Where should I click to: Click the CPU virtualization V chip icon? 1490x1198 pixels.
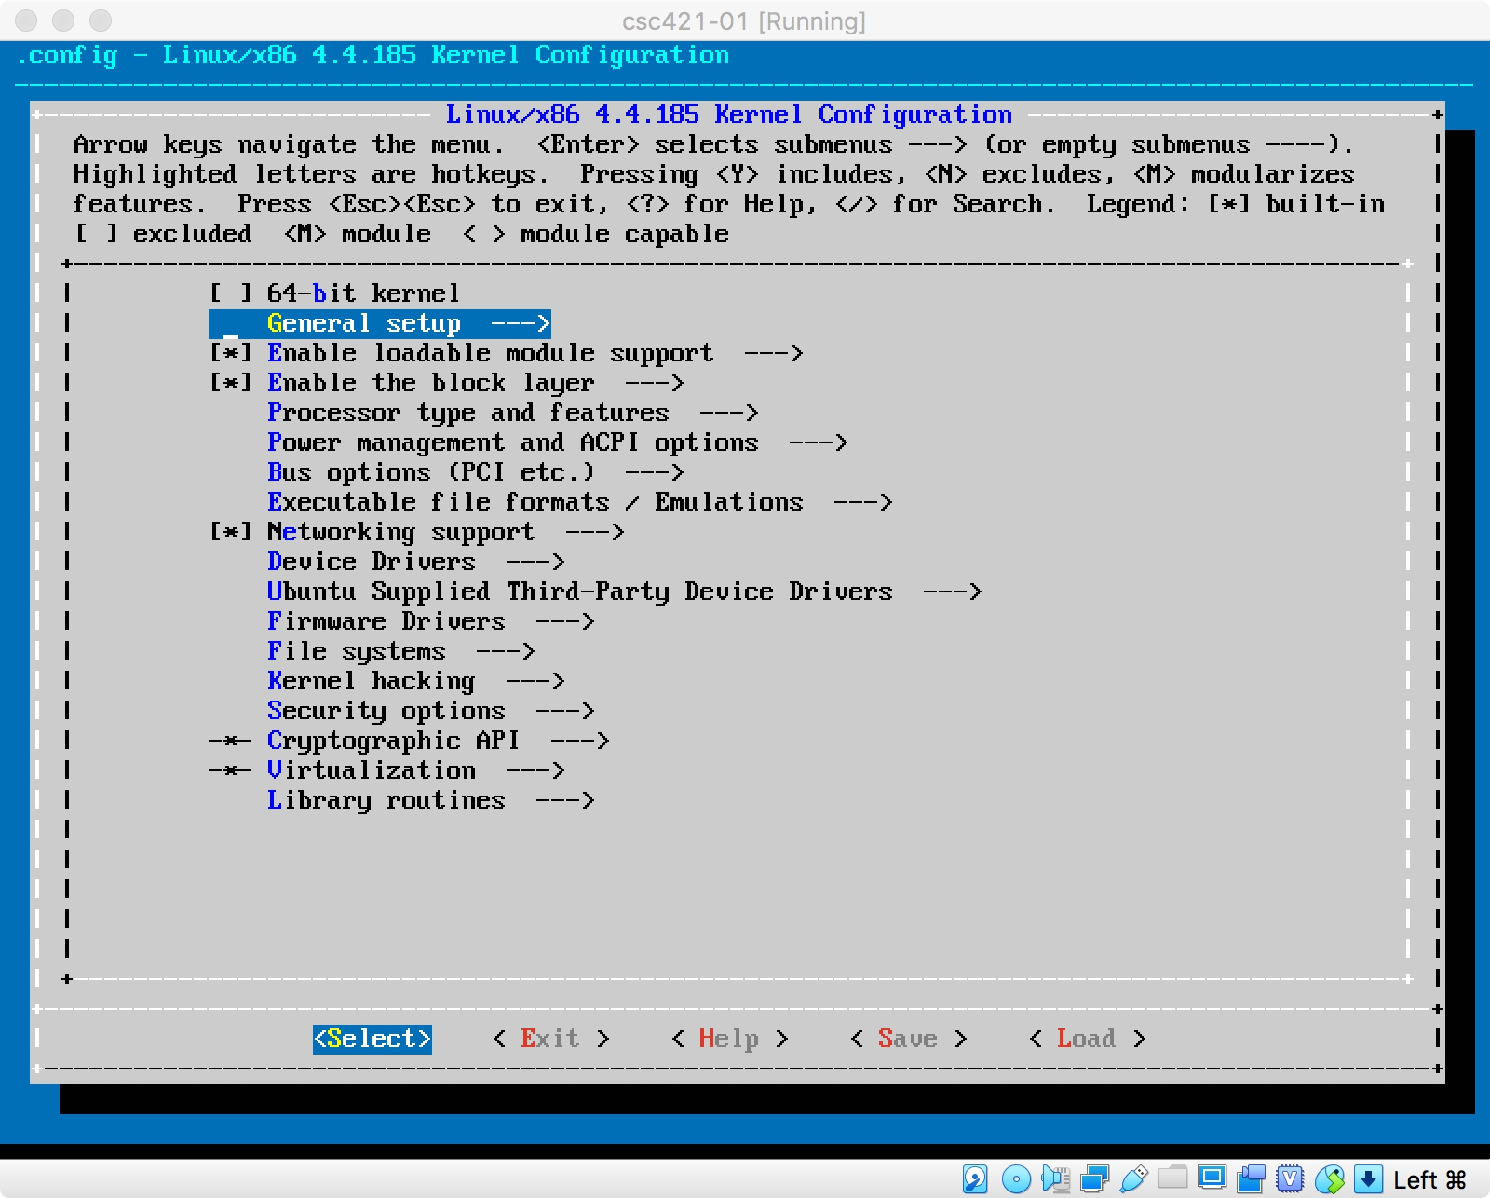[1290, 1178]
